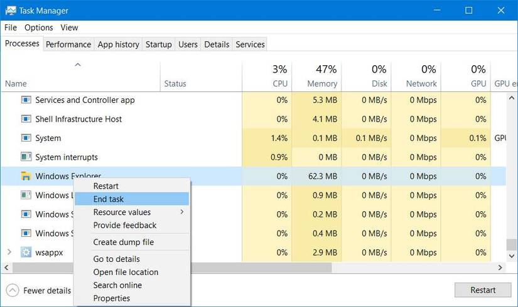Click the System process icon
This screenshot has width=518, height=307.
pyautogui.click(x=26, y=138)
